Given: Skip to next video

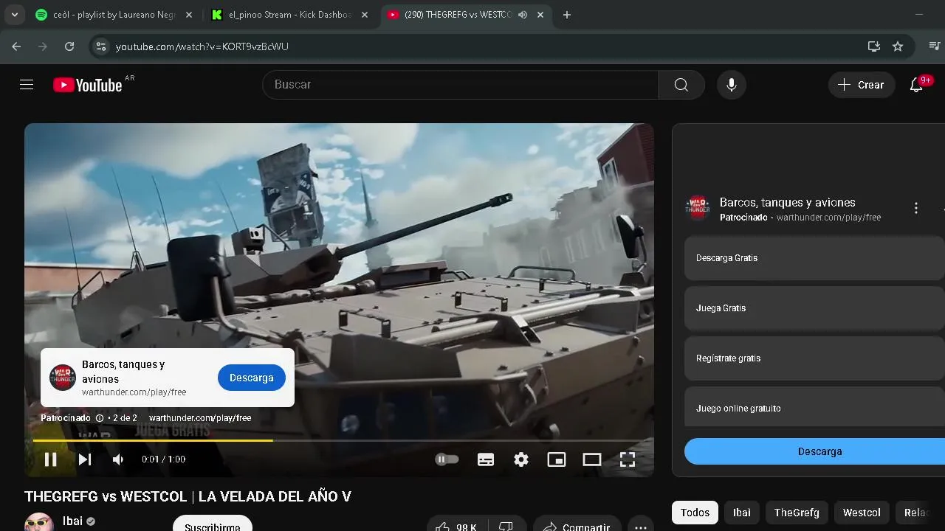Looking at the screenshot, I should point(85,459).
